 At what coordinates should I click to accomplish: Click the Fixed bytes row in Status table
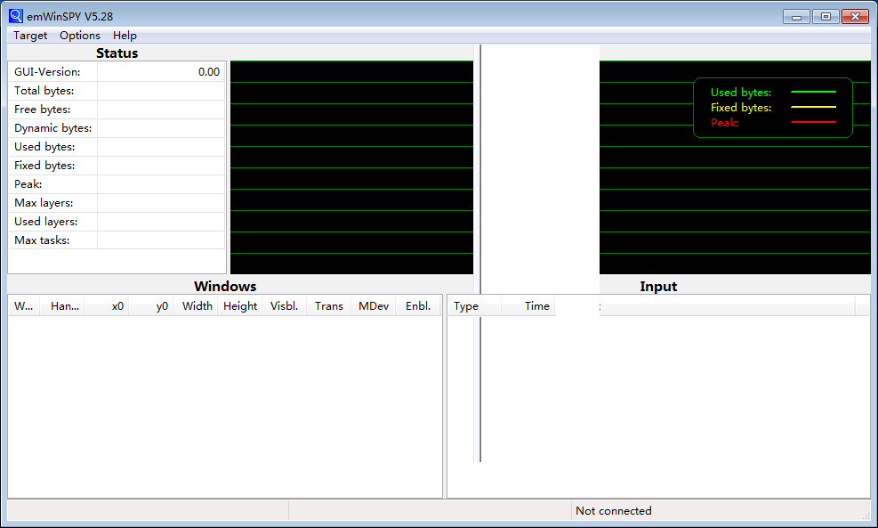[117, 166]
